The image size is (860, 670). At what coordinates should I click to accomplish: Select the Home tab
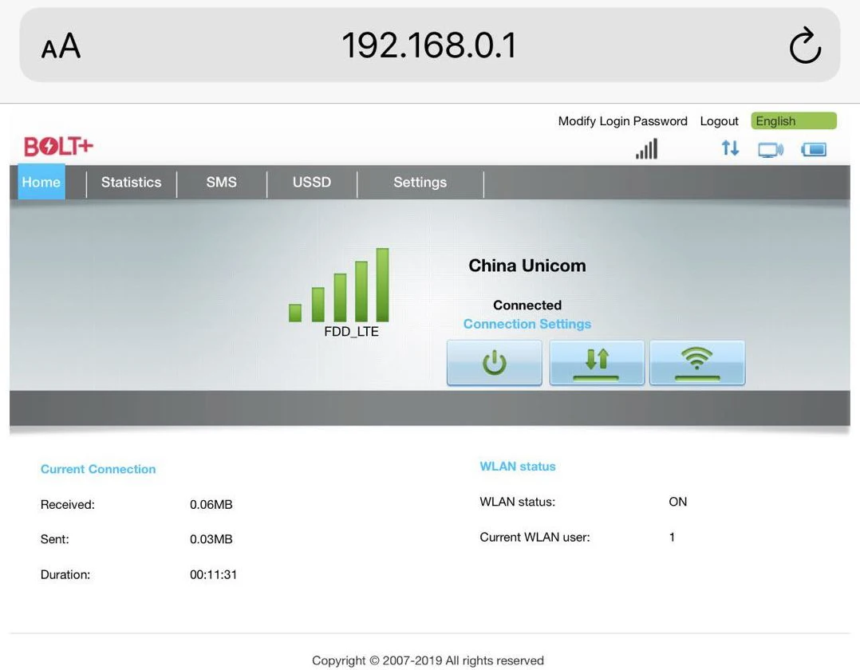click(x=41, y=183)
